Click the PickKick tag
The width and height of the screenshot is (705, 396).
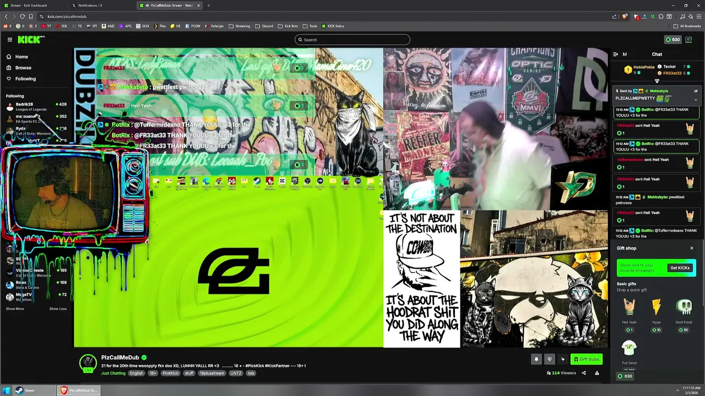170,373
